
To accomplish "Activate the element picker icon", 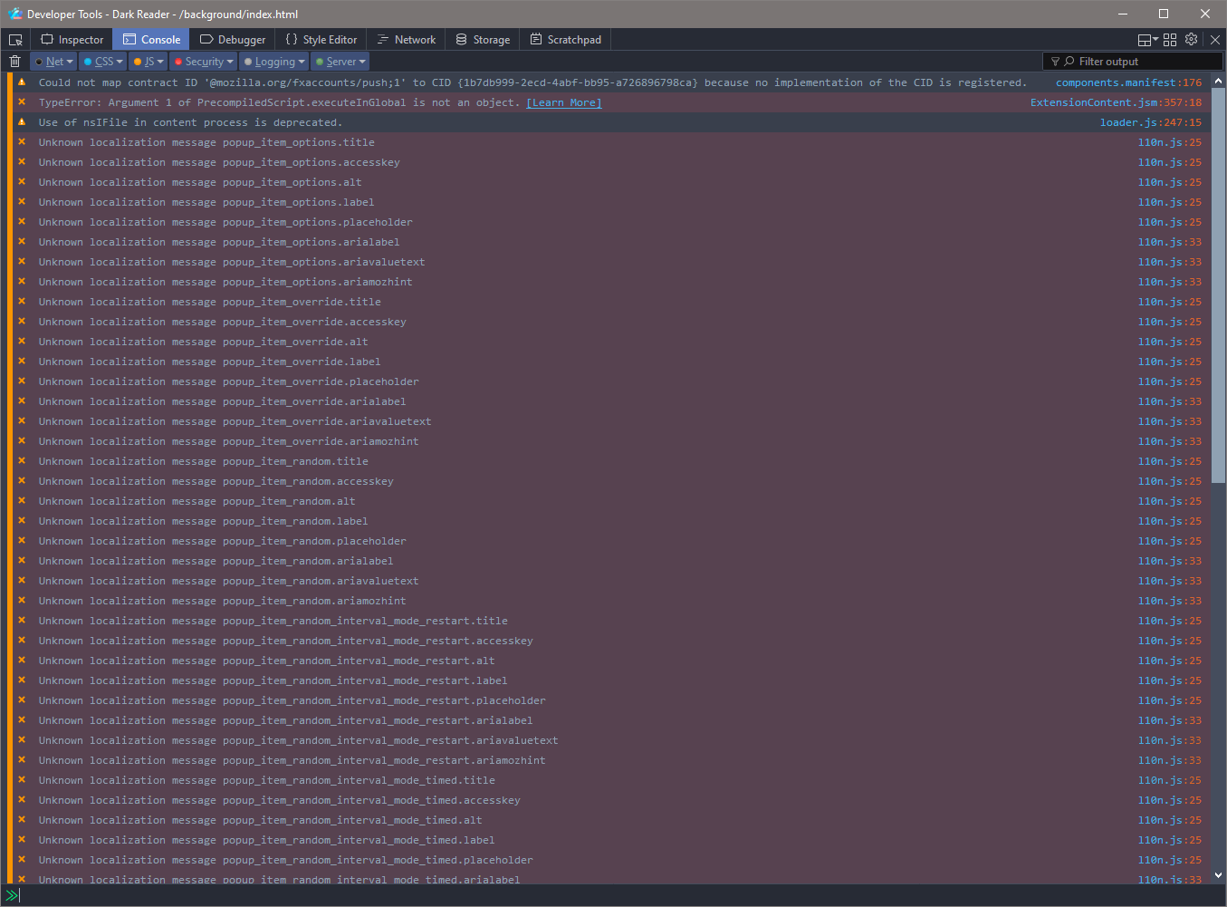I will pos(15,40).
